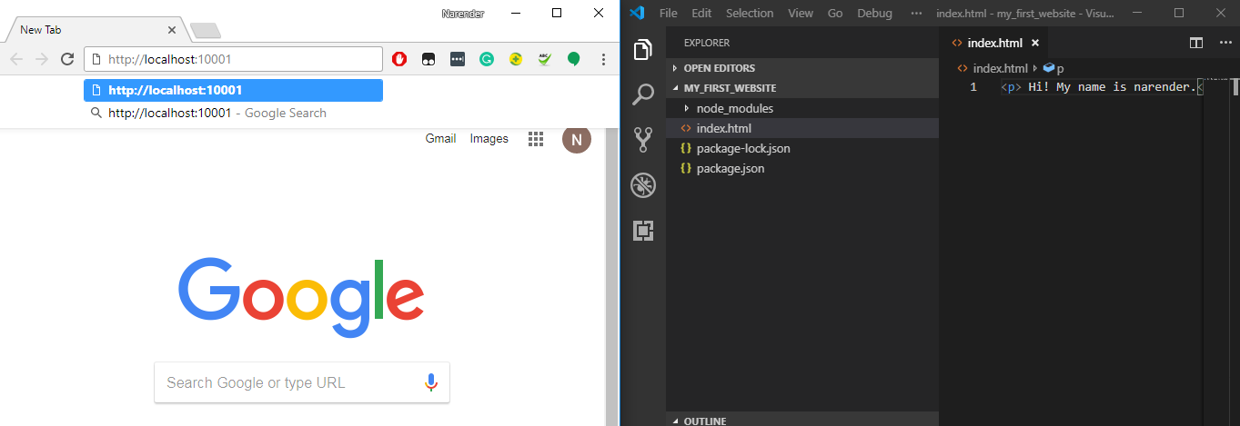Image resolution: width=1240 pixels, height=426 pixels.
Task: Open the Google apps grid
Action: coord(536,139)
